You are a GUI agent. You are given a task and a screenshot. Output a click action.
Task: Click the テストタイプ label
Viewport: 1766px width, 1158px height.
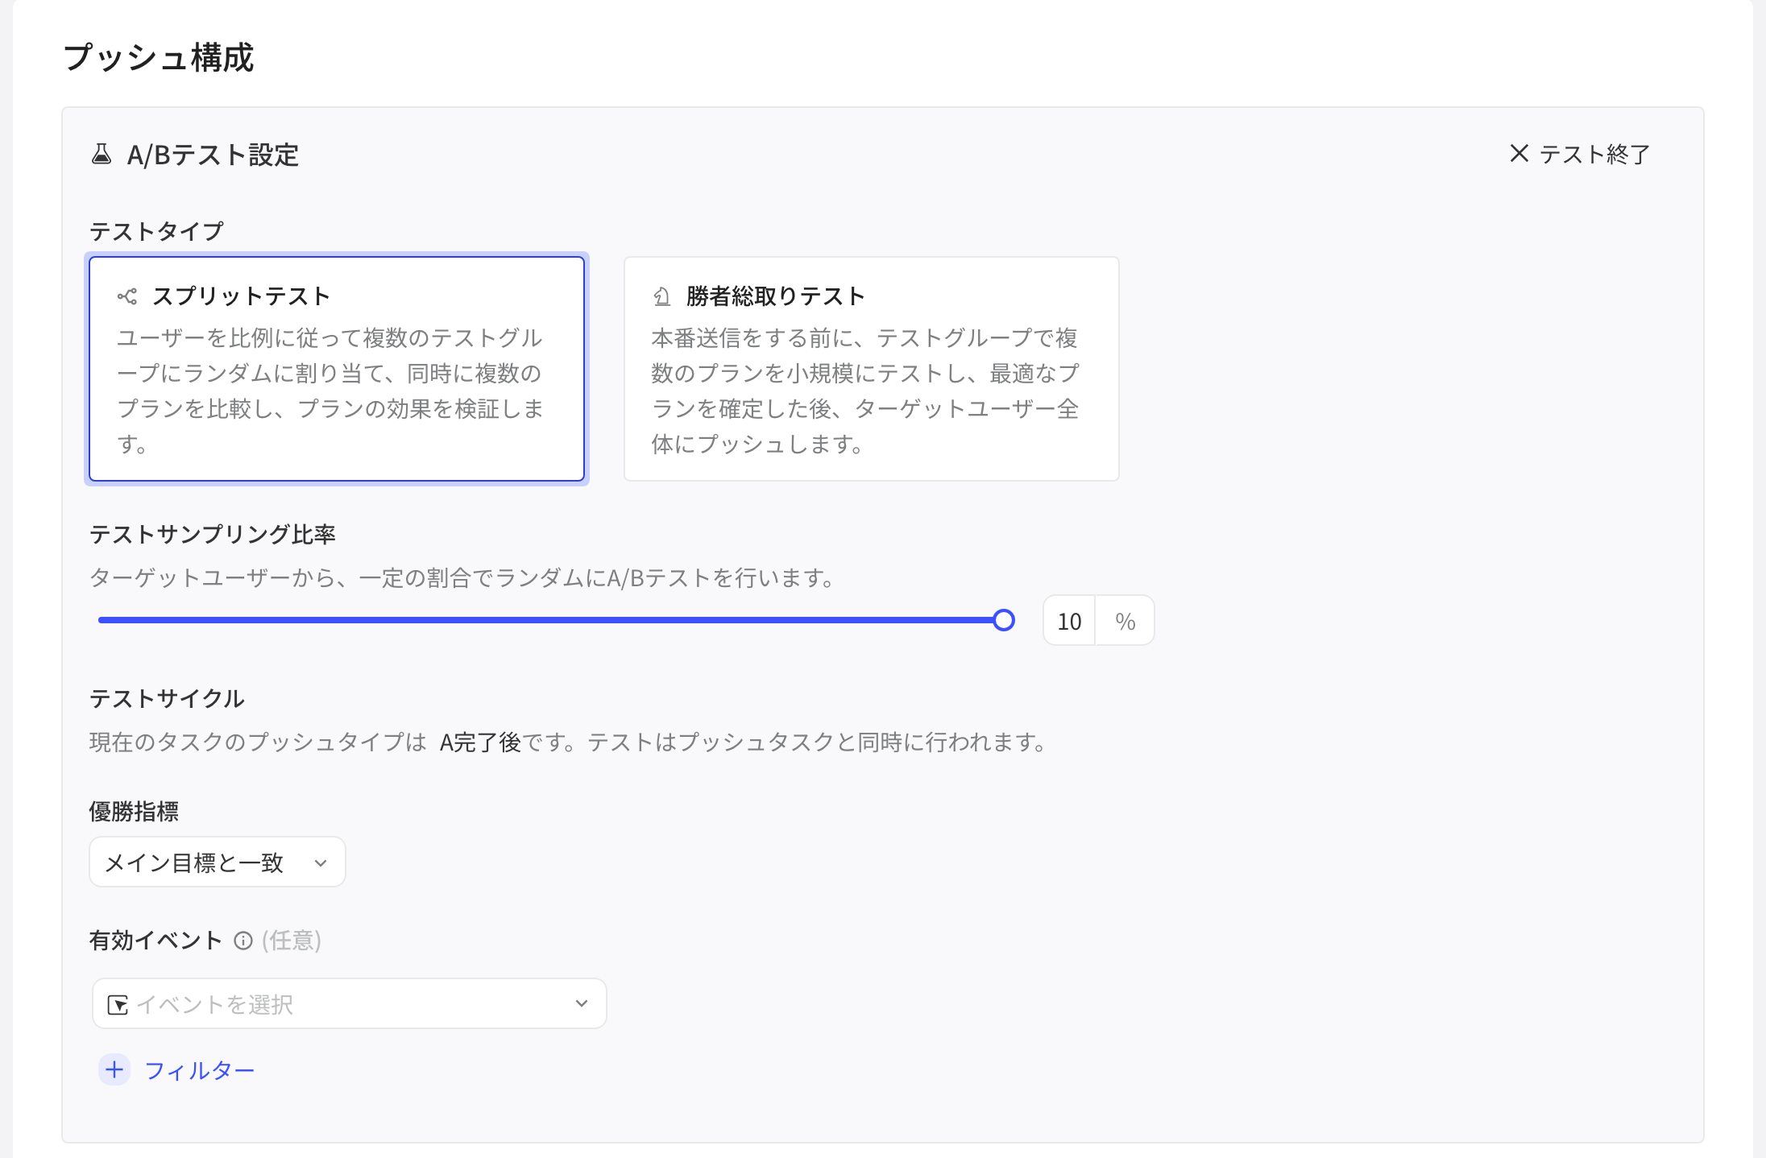pyautogui.click(x=156, y=231)
